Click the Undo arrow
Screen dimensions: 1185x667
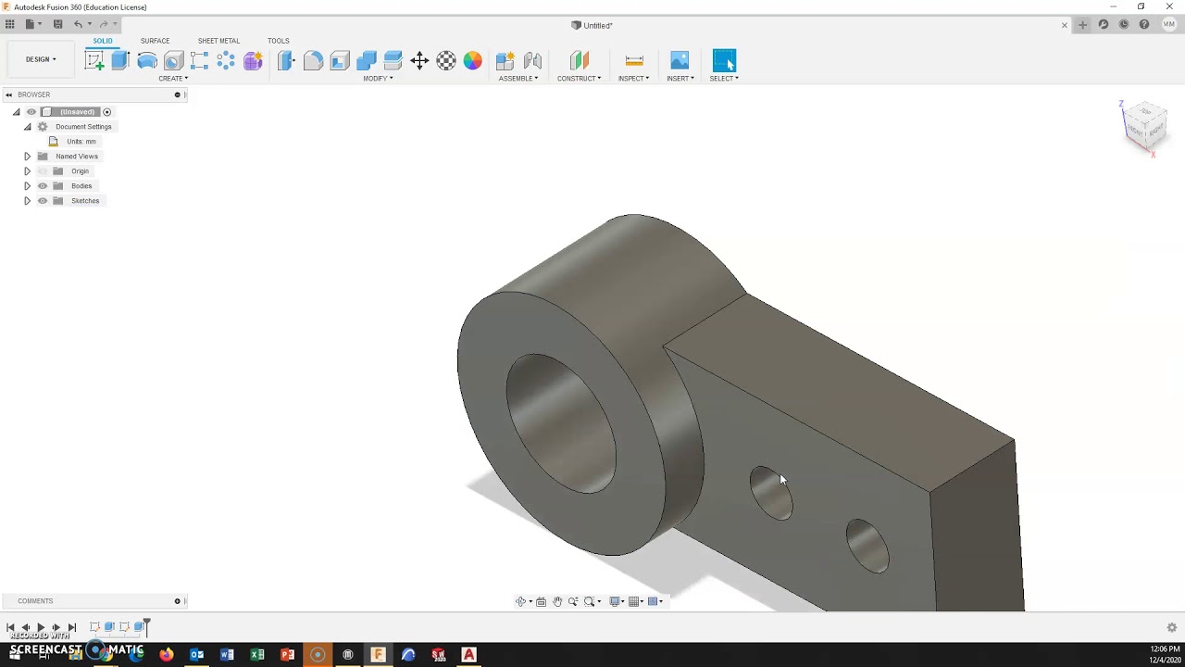pos(78,24)
